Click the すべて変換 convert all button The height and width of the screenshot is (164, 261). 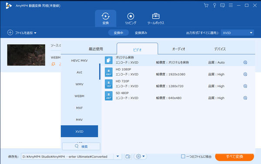[234, 157]
